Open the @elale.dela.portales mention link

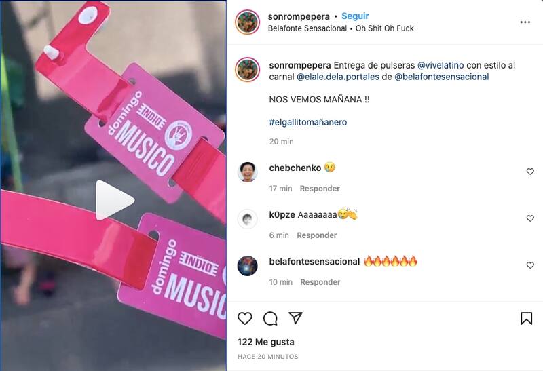(x=338, y=77)
